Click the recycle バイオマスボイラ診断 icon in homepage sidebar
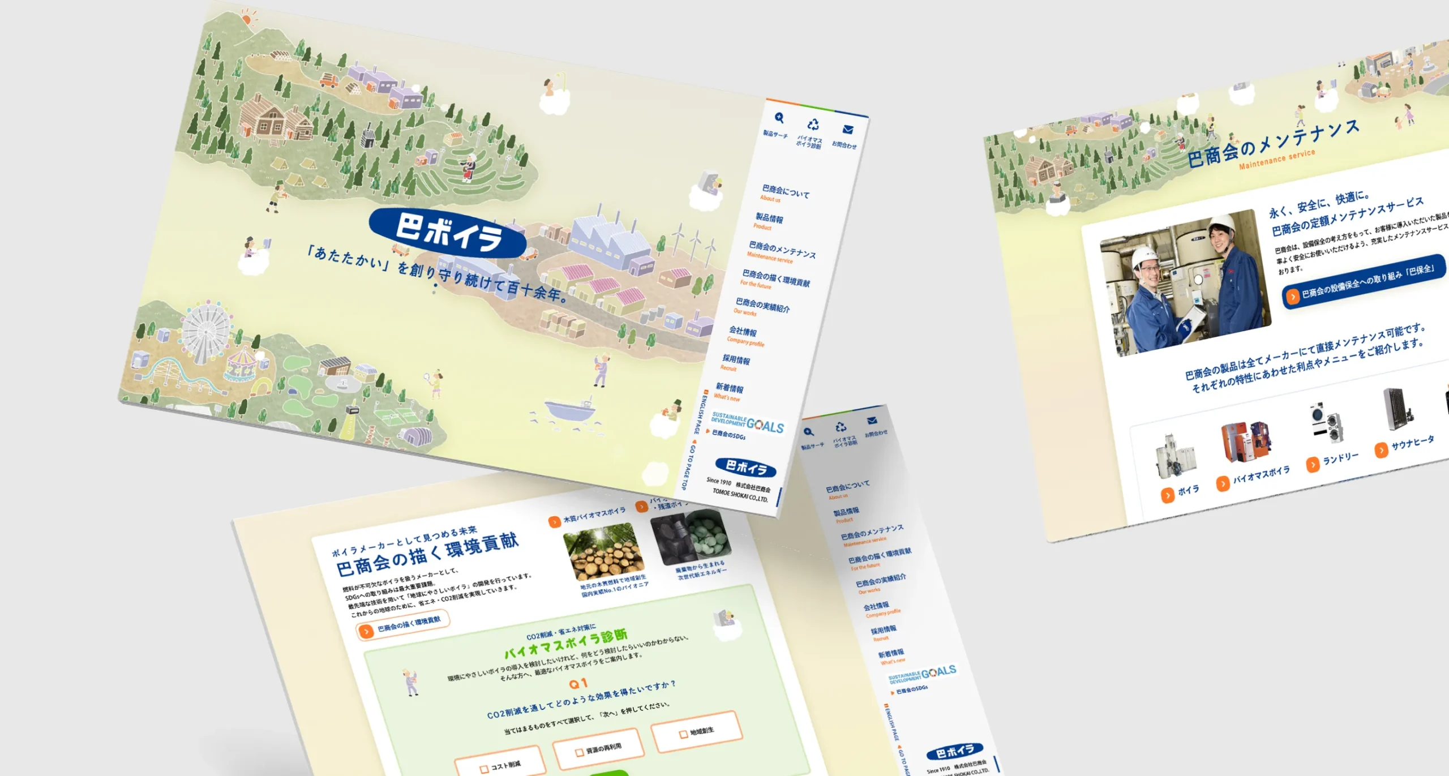Viewport: 1449px width, 776px height. [813, 124]
